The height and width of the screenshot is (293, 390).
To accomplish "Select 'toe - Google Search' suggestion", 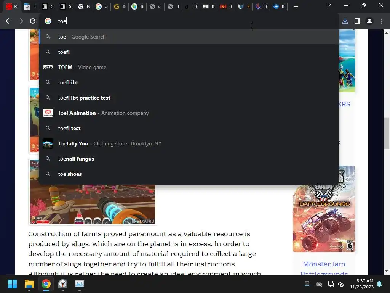I will pos(189,37).
